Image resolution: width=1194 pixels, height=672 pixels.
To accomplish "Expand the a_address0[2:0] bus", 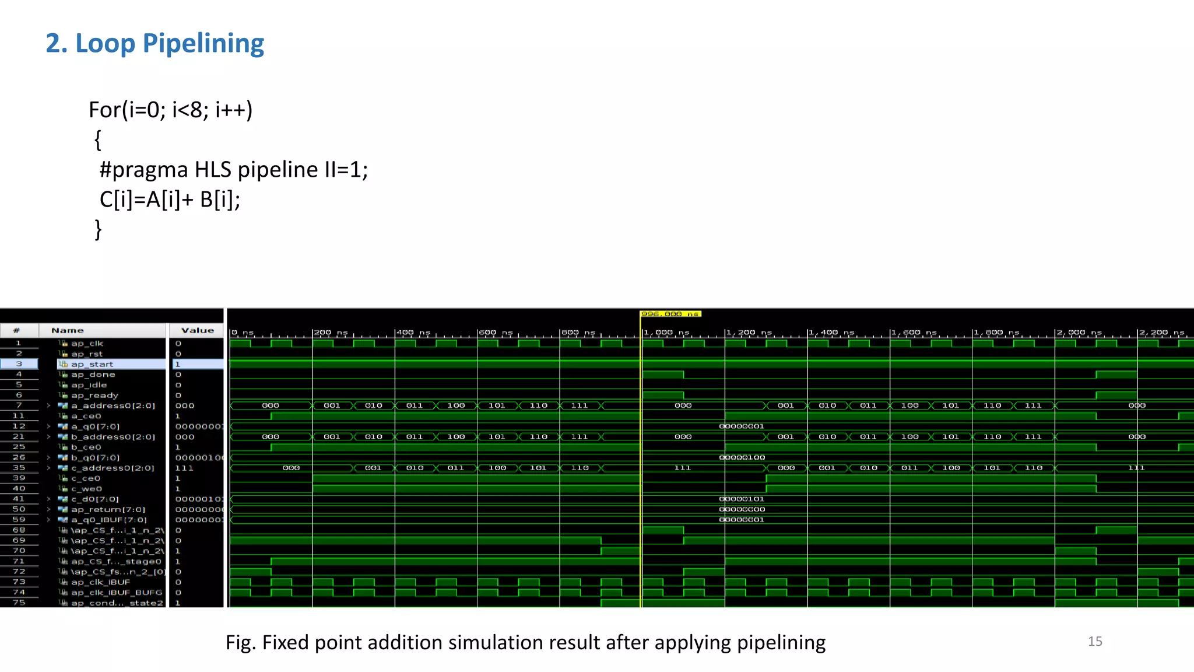I will tap(49, 405).
